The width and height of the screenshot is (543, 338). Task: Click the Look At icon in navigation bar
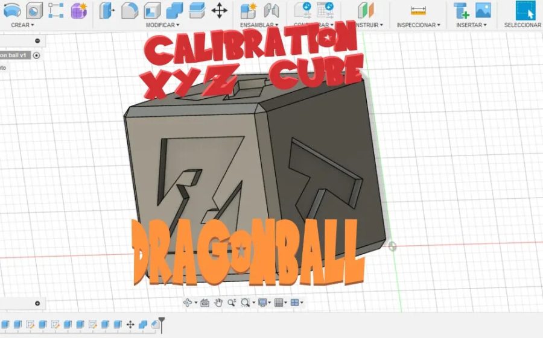coord(205,303)
